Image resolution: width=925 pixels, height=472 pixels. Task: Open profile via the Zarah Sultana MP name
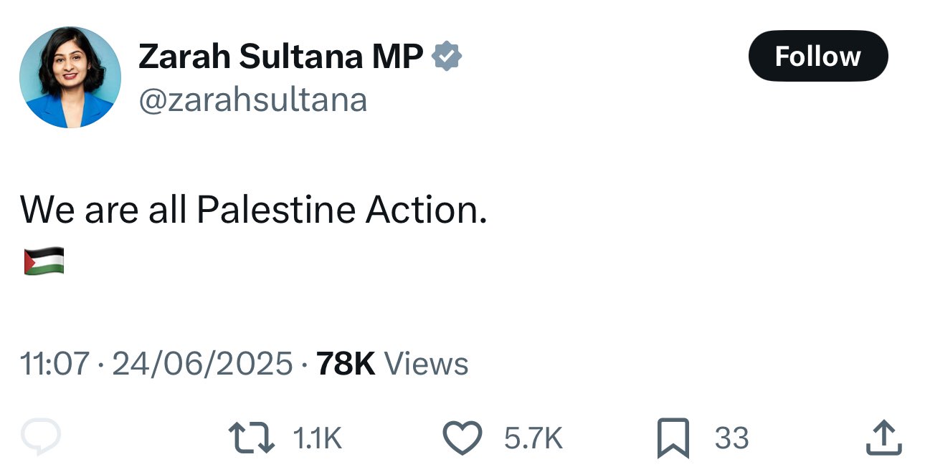280,57
